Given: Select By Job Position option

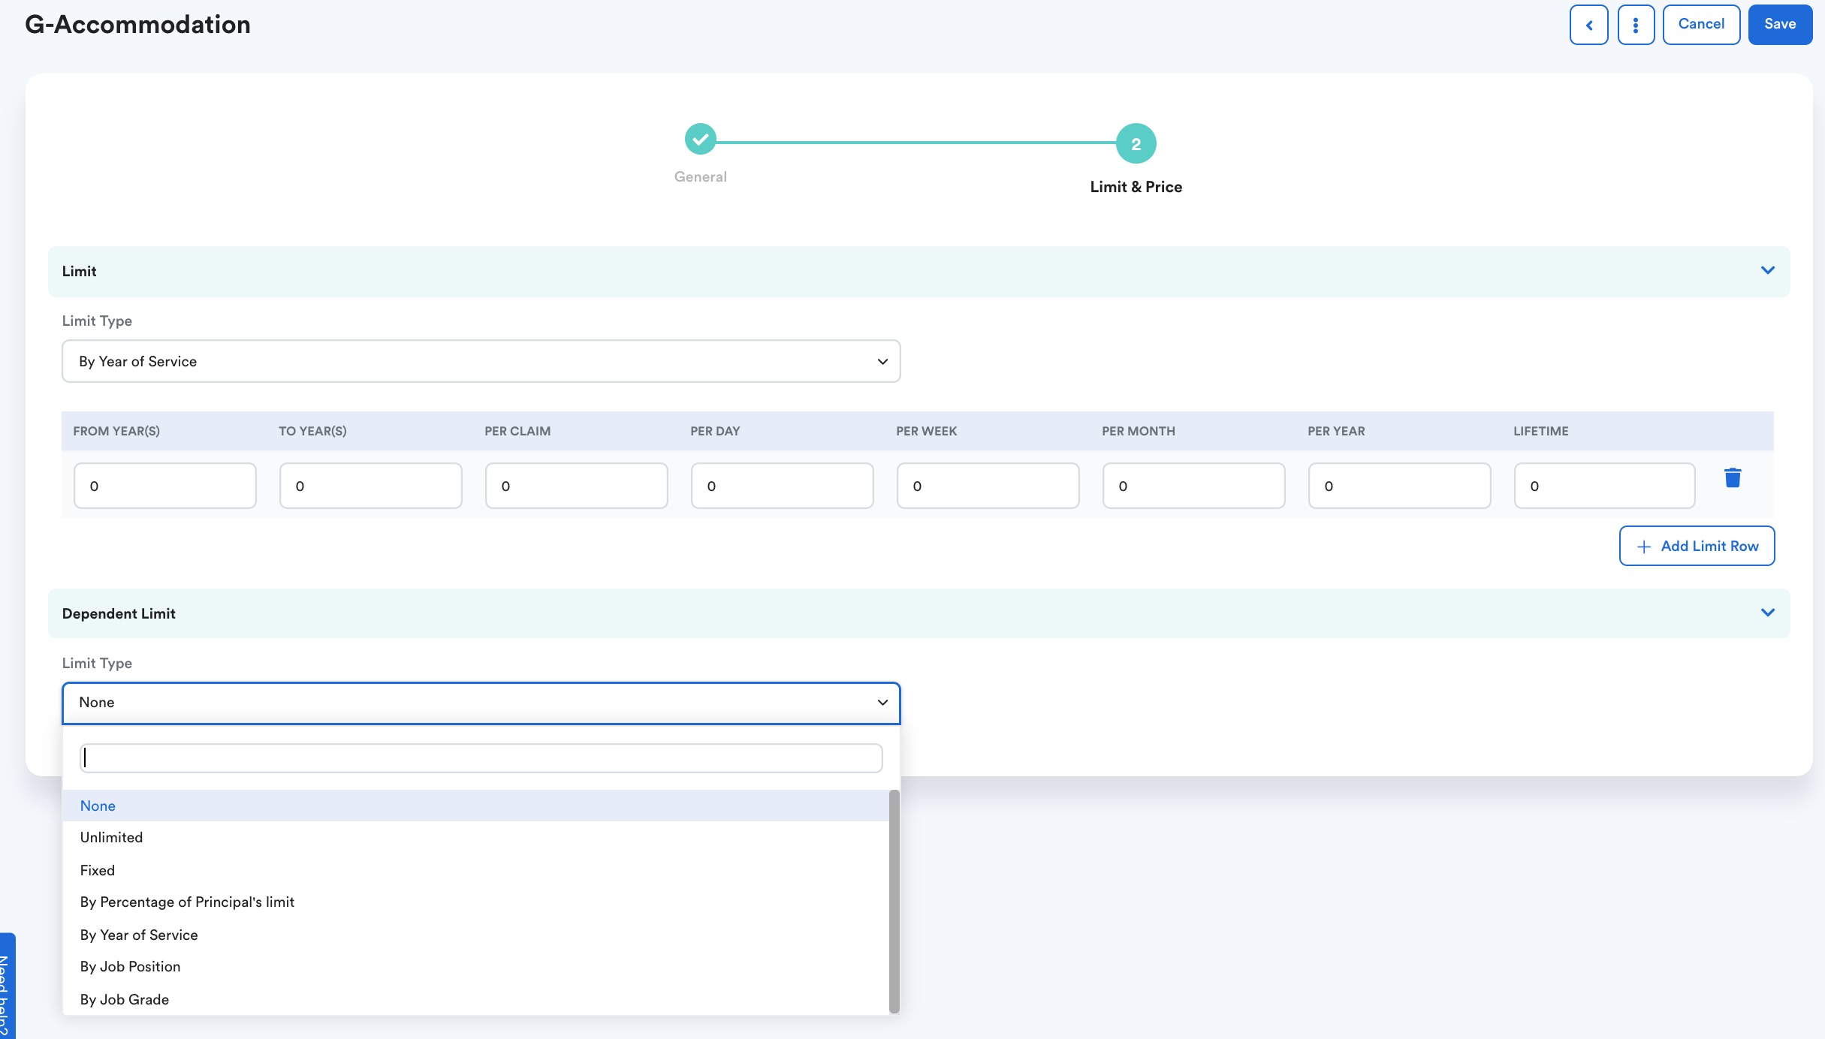Looking at the screenshot, I should coord(475,966).
